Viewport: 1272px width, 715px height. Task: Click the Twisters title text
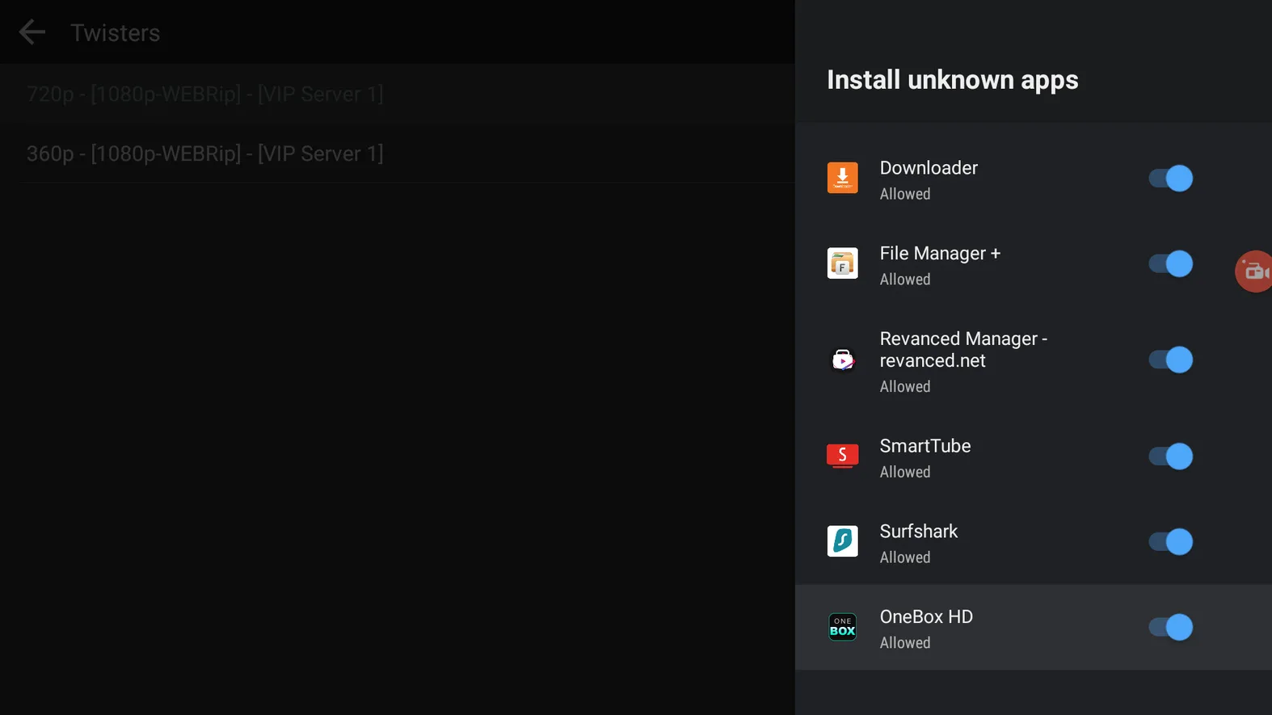[116, 33]
